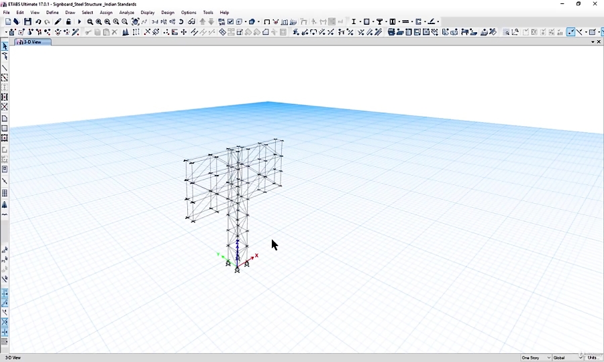Click the Move Down in List arrow
Viewport: 604px width, 362px height.
click(x=211, y=22)
